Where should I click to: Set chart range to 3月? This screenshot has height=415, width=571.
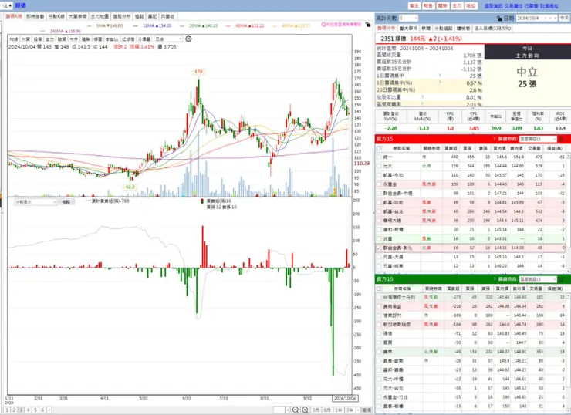click(316, 410)
